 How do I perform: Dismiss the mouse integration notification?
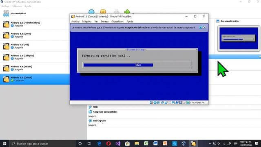[201, 27]
